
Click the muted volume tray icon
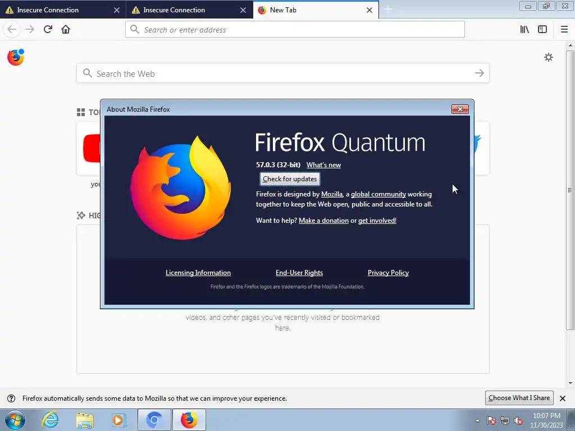(518, 421)
